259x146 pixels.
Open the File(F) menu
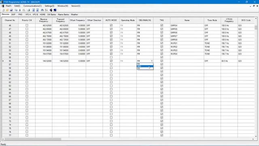click(x=8, y=6)
